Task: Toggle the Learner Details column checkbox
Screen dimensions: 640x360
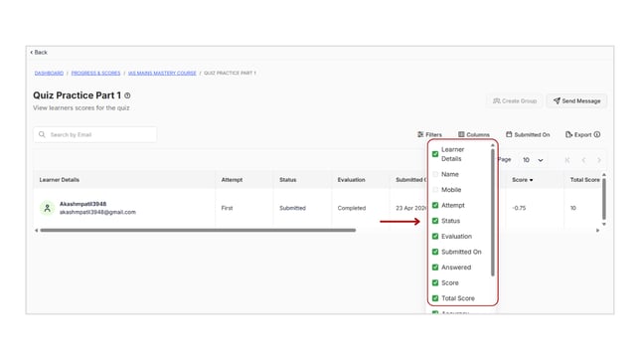Action: tap(435, 154)
